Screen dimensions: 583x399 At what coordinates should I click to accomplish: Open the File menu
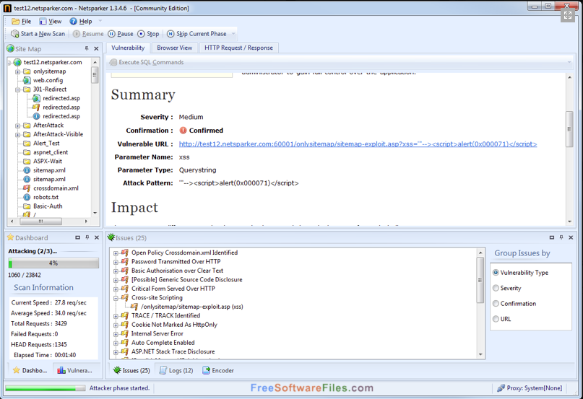click(21, 21)
